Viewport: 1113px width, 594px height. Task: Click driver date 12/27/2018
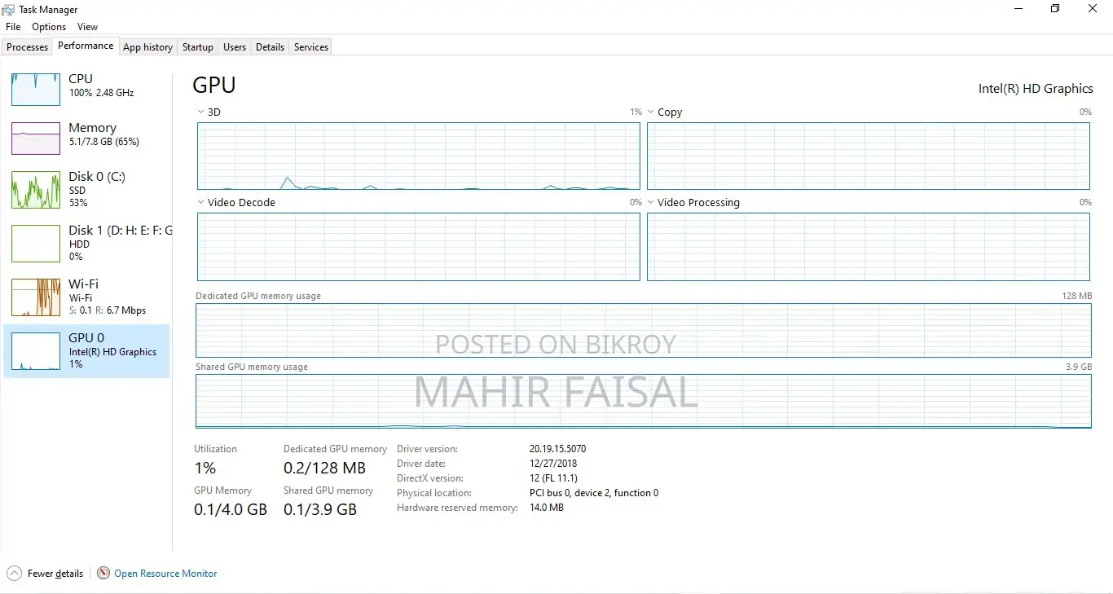tap(554, 464)
